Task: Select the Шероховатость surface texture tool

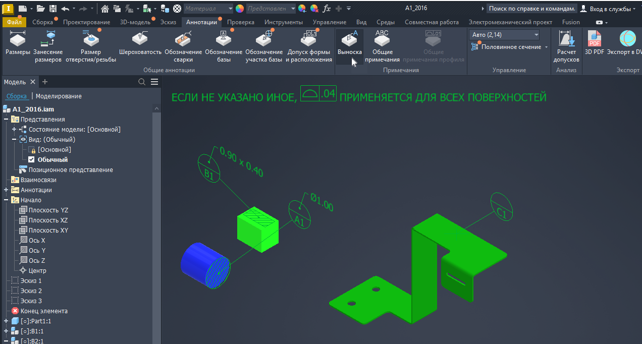Action: (140, 44)
